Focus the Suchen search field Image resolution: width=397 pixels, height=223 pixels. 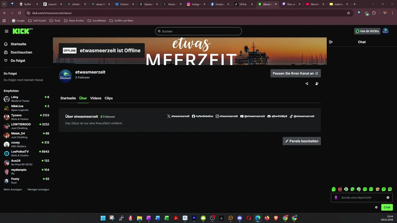tap(198, 31)
